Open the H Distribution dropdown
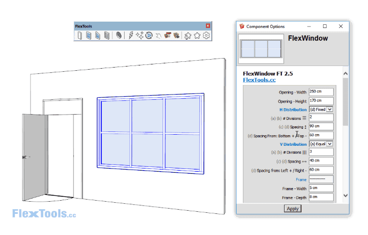 click(321, 109)
